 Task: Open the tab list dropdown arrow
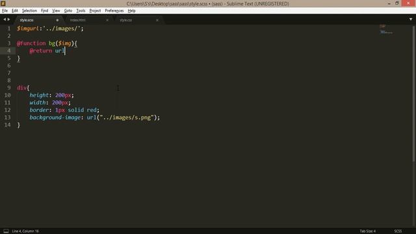tap(411, 19)
